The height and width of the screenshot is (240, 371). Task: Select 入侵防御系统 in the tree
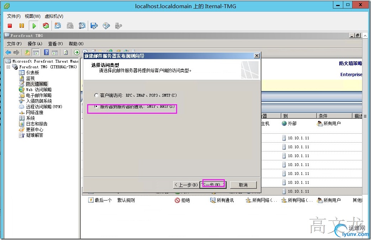pos(39,101)
